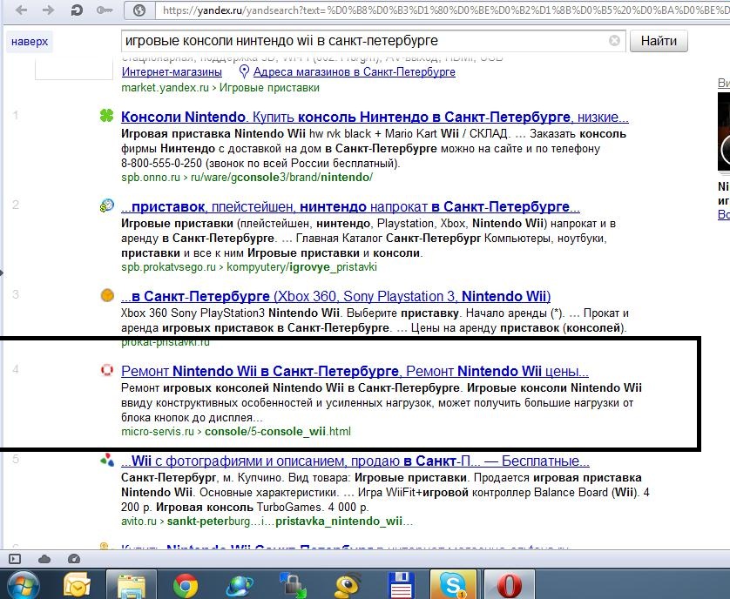Viewport: 730px width, 599px height.
Task: Click the globe site info icon
Action: 139,10
